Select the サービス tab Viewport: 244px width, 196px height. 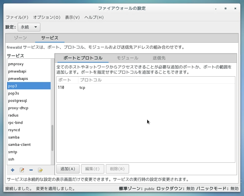click(50, 38)
